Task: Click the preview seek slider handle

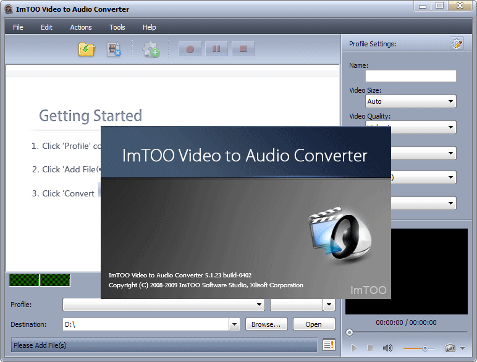Action: click(349, 333)
